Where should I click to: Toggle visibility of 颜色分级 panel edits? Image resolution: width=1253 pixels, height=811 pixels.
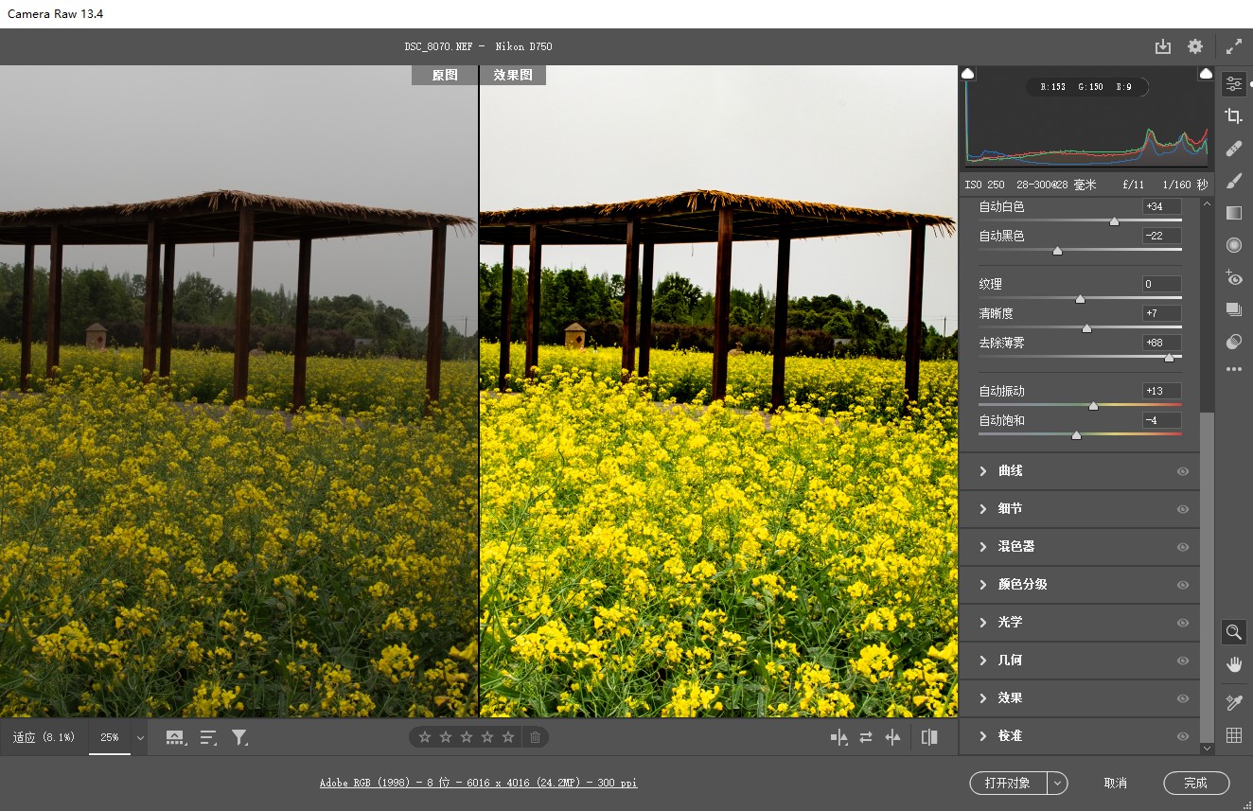point(1182,585)
